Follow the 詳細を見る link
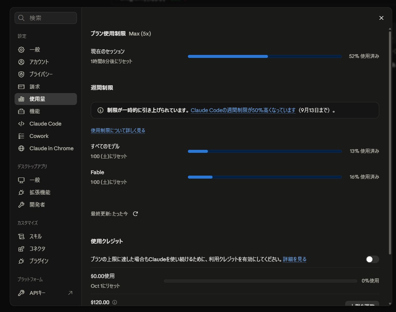 [294, 259]
